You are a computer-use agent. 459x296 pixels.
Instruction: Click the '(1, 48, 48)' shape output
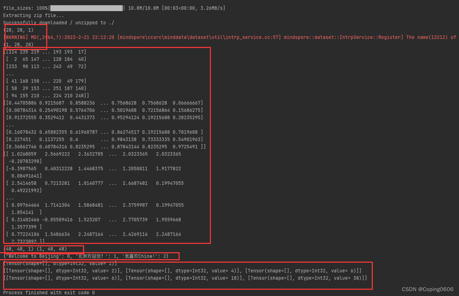click(52, 249)
